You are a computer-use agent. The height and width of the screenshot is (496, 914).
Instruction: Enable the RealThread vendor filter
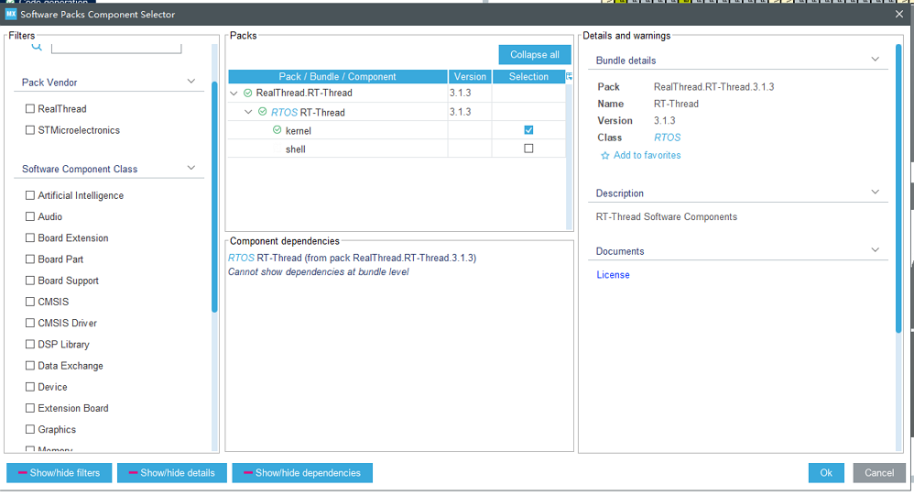(x=30, y=108)
